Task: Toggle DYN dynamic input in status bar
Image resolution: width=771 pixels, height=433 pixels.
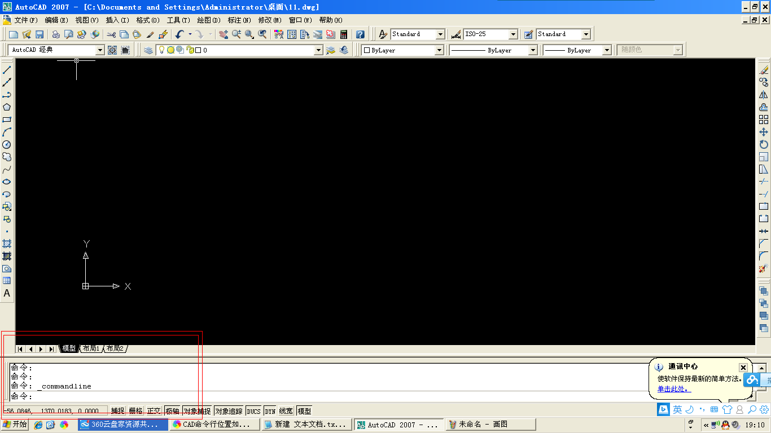Action: click(270, 411)
